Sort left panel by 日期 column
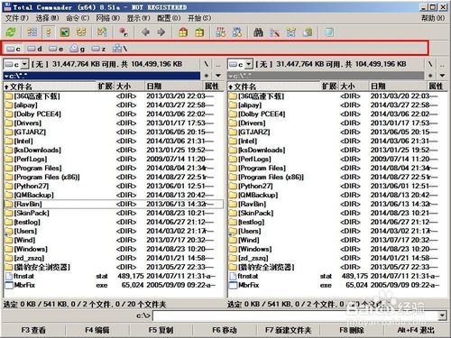451x338 pixels. [x=174, y=87]
